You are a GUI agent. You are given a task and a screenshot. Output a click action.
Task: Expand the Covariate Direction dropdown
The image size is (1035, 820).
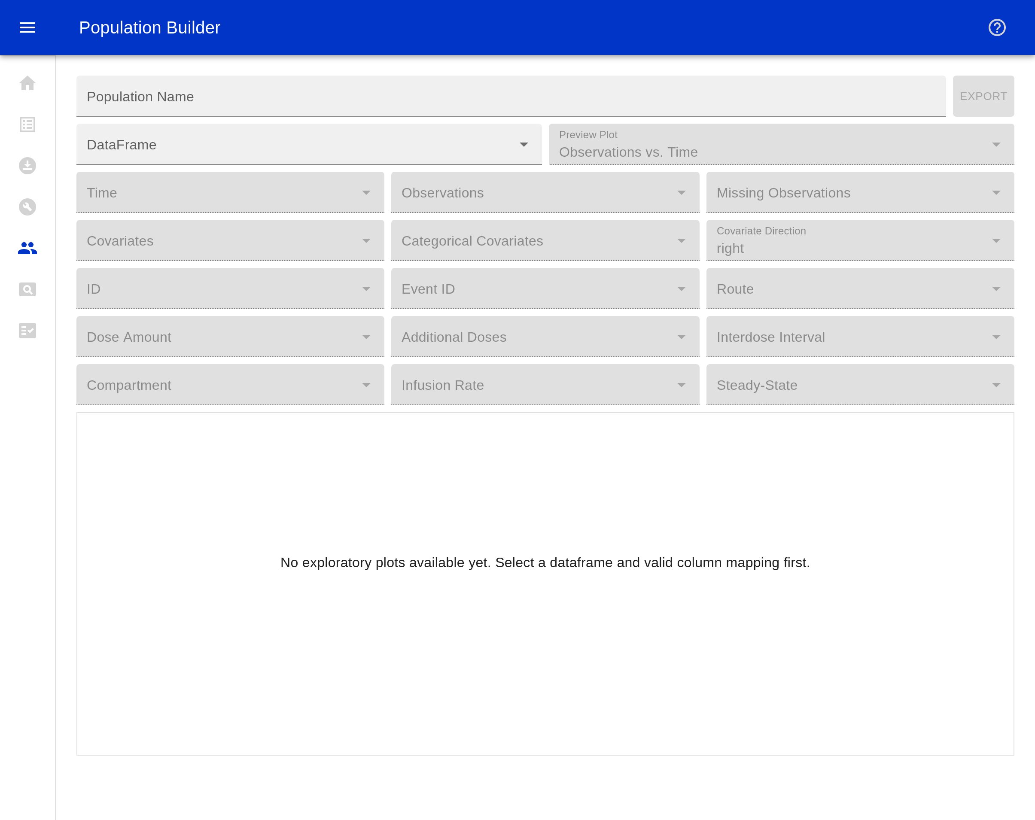click(x=860, y=240)
